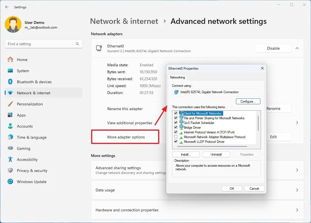Click the Home house icon
Viewport: 311px width, 223px height.
click(10, 60)
